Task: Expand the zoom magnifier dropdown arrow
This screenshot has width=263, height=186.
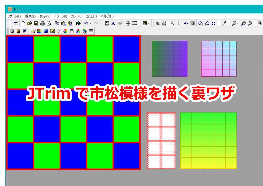Action: pyautogui.click(x=237, y=23)
